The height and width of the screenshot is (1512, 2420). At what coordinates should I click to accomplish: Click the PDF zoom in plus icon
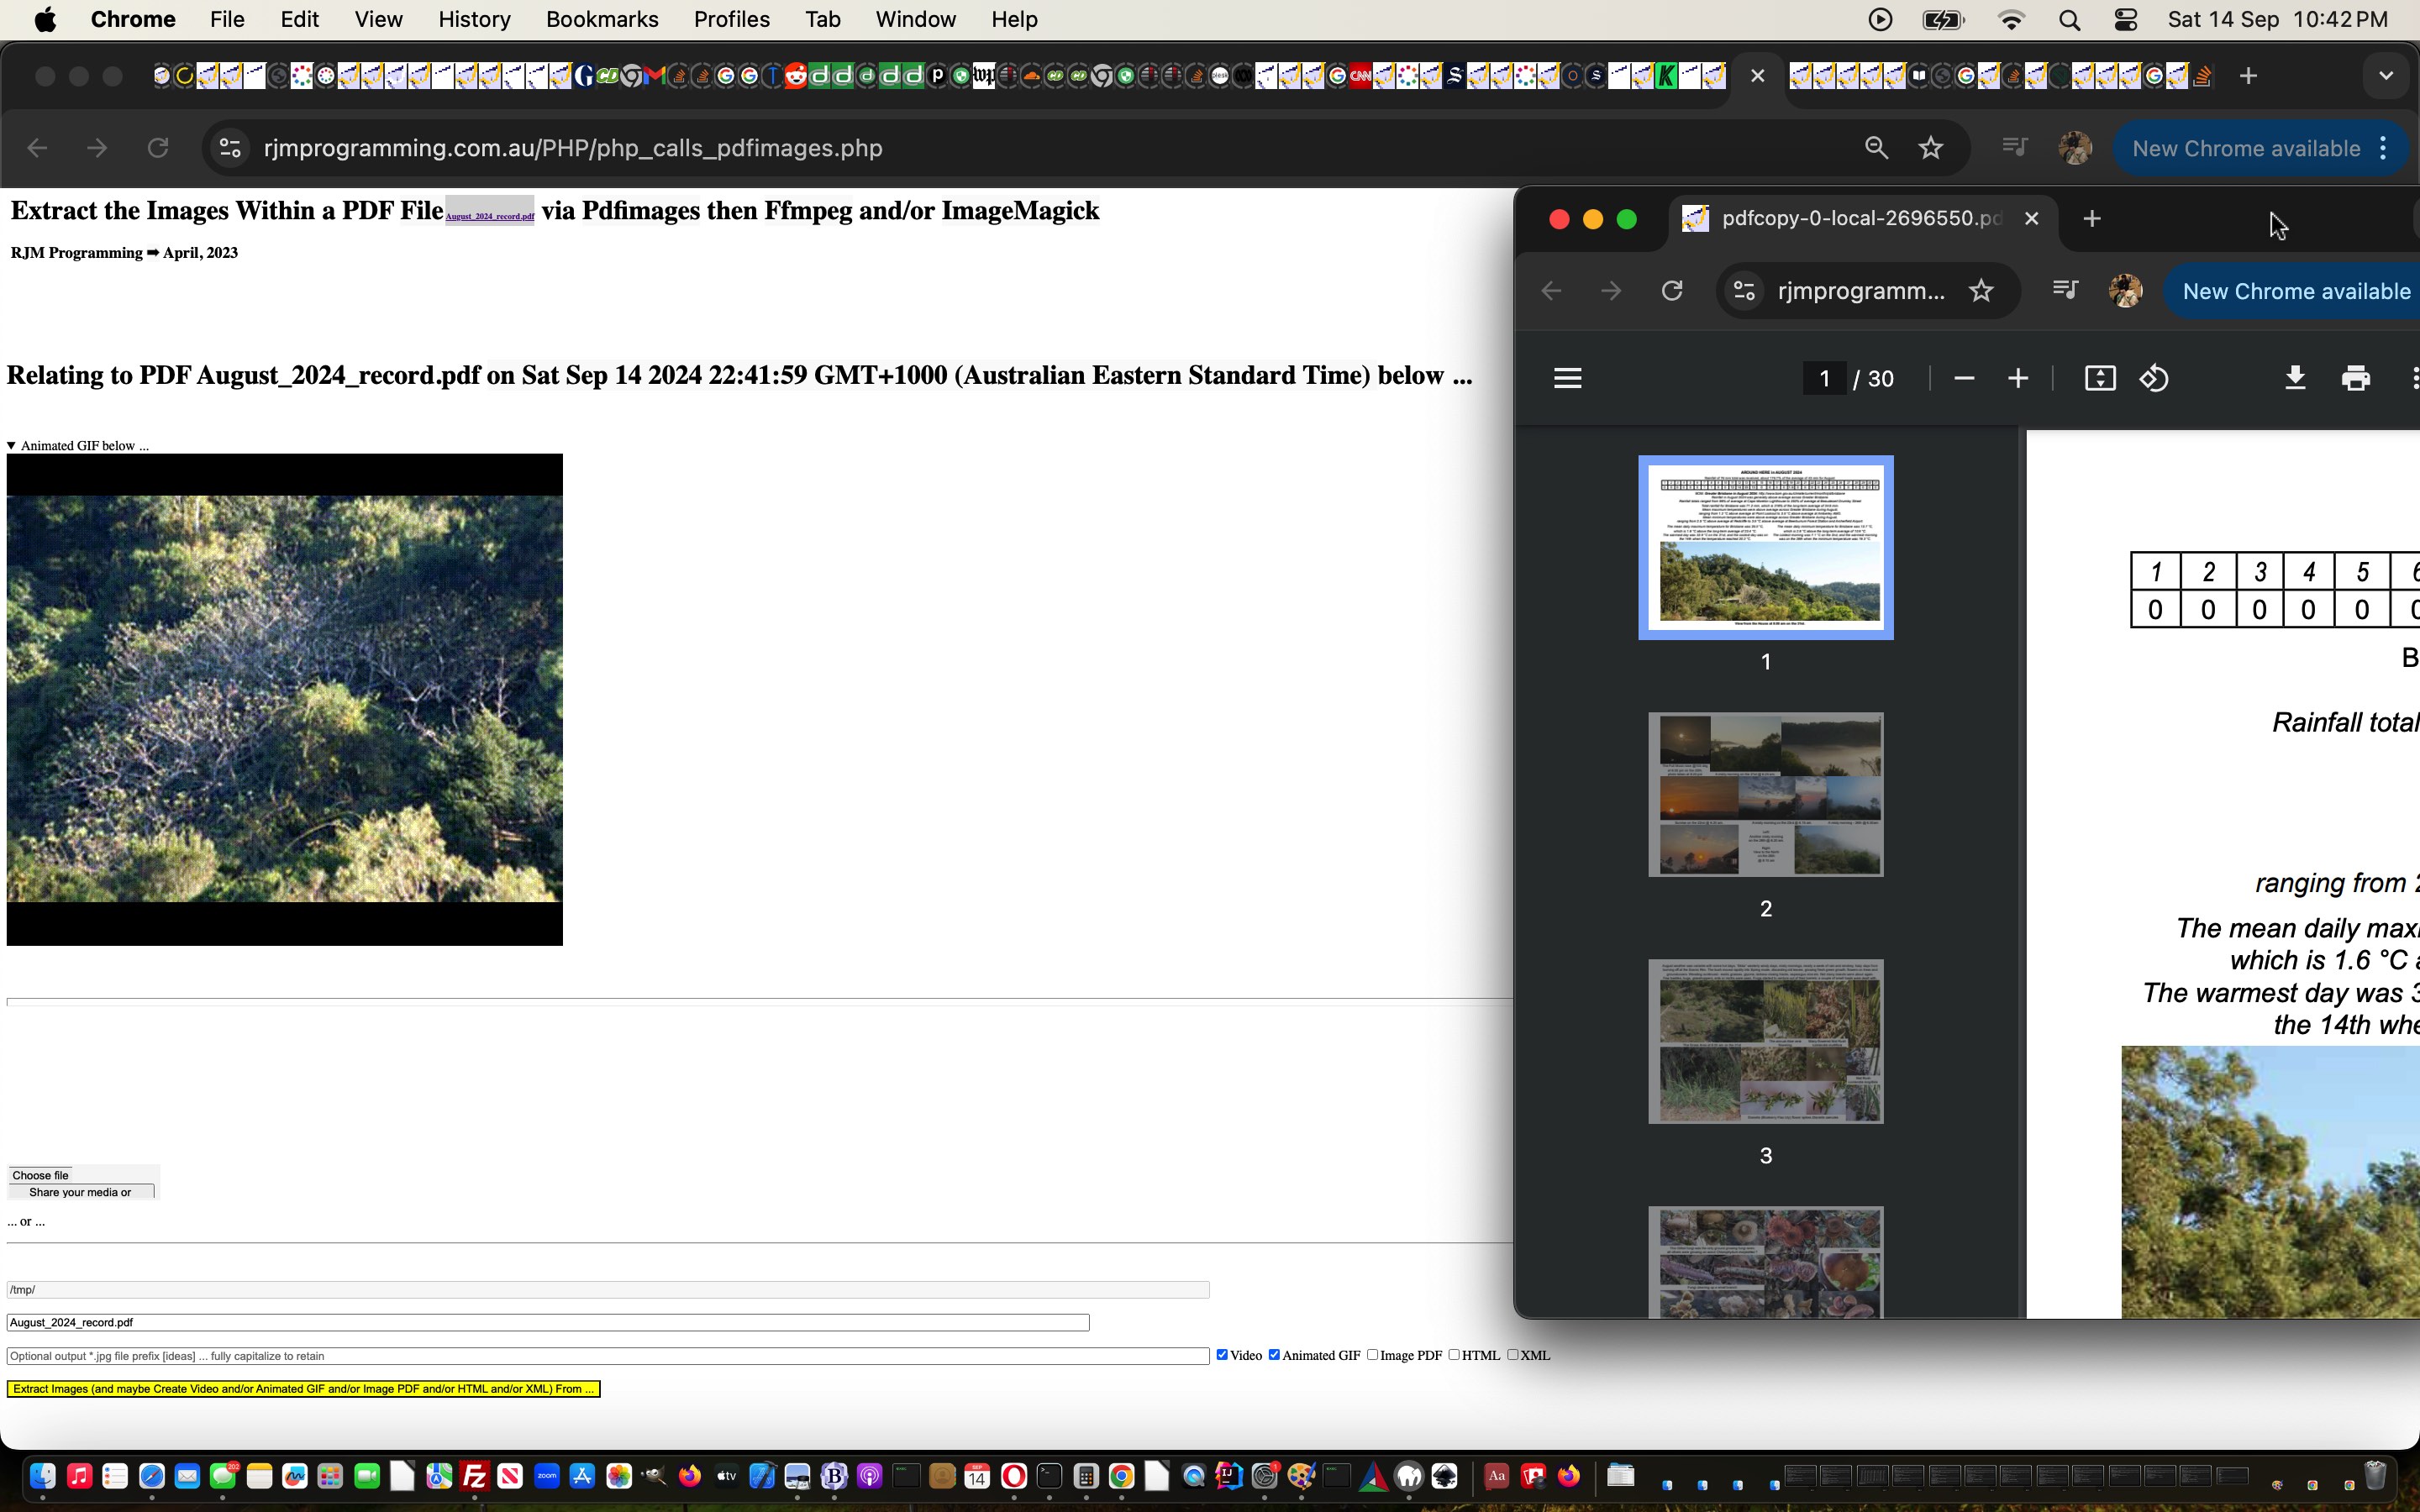pyautogui.click(x=2018, y=378)
